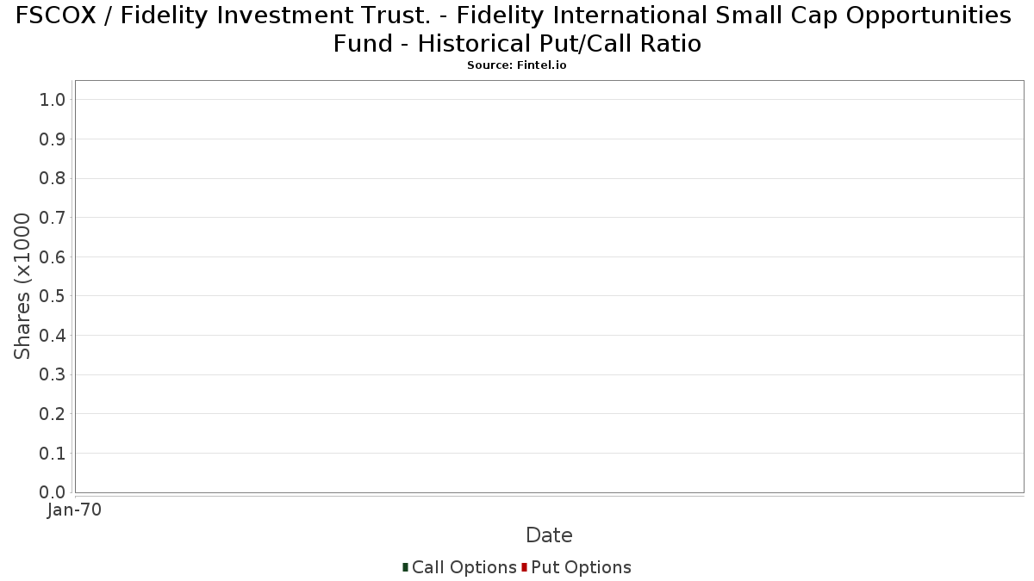Select the 0.1 y-axis tick label
1034x581 pixels.
(x=53, y=453)
